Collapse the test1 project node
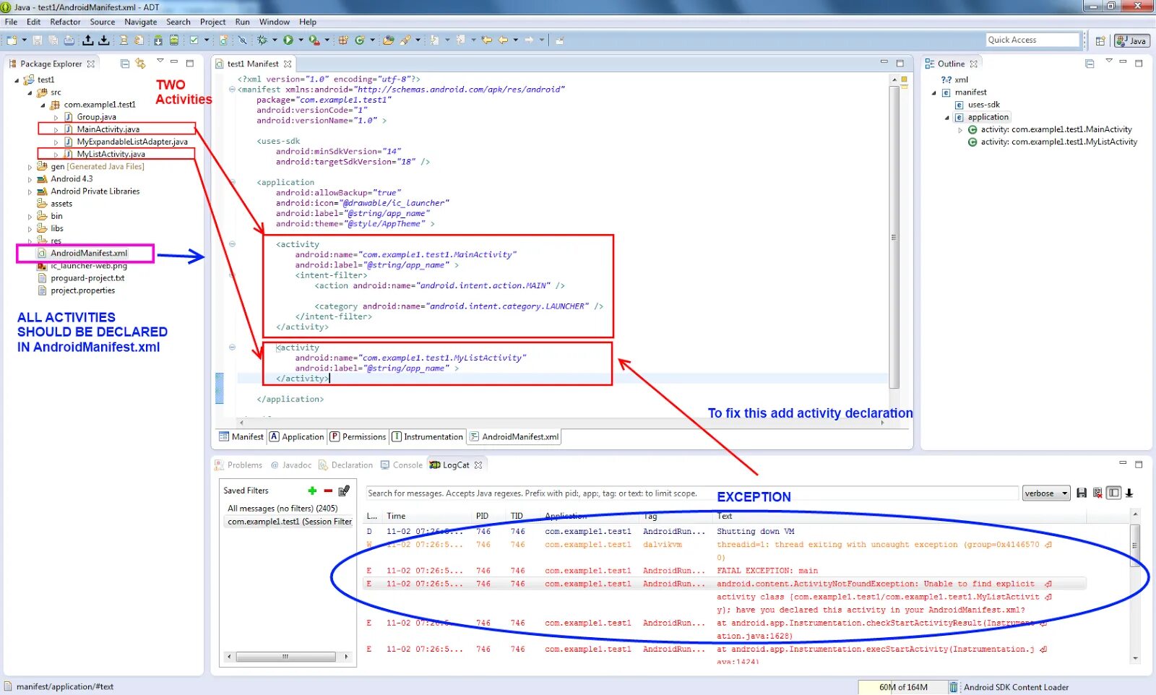 [x=17, y=80]
